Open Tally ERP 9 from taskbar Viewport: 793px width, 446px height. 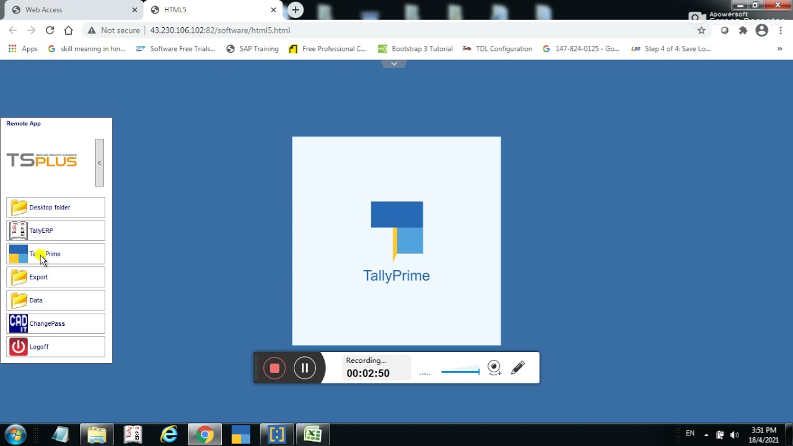point(133,435)
